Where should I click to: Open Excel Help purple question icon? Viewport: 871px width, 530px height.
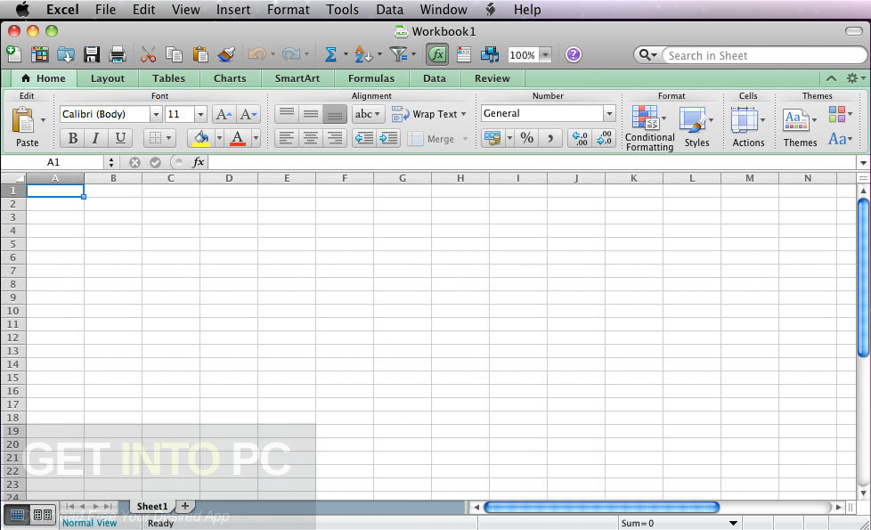(574, 54)
